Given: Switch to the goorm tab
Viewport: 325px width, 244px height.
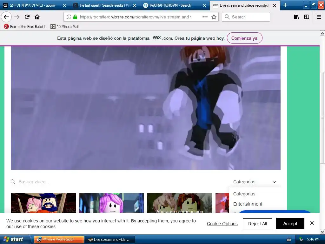Looking at the screenshot, I should pos(32,5).
